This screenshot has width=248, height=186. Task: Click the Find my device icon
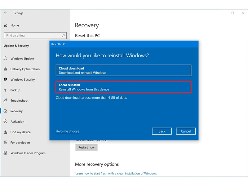coord(6,132)
